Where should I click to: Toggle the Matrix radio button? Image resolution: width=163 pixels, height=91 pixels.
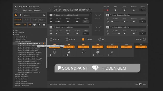[x=144, y=39]
